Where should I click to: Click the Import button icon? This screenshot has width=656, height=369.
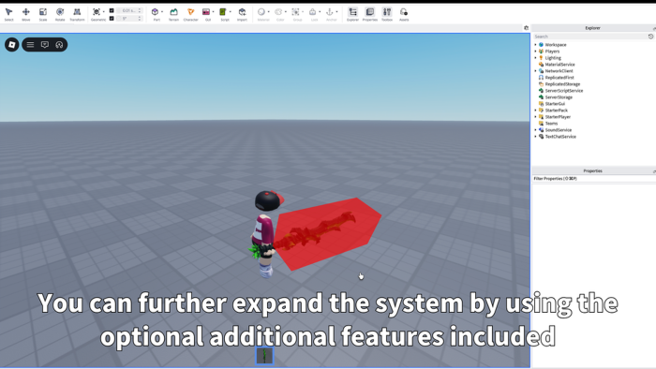[242, 12]
